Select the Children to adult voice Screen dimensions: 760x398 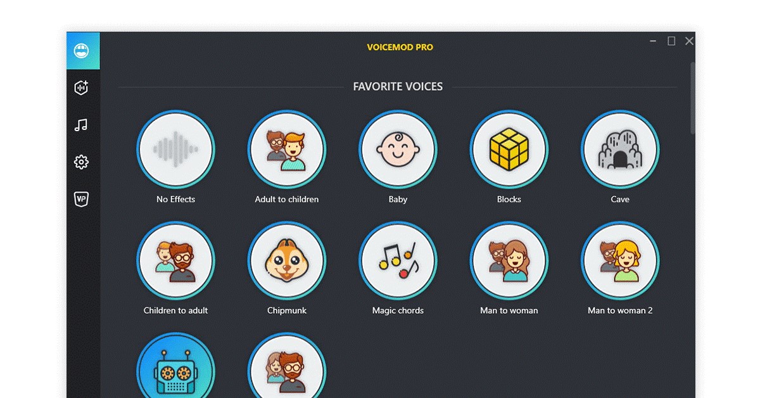click(175, 260)
